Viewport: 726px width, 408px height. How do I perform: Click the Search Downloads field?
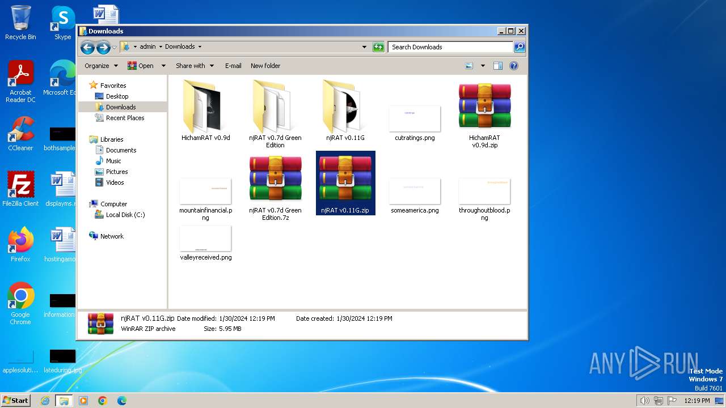451,47
